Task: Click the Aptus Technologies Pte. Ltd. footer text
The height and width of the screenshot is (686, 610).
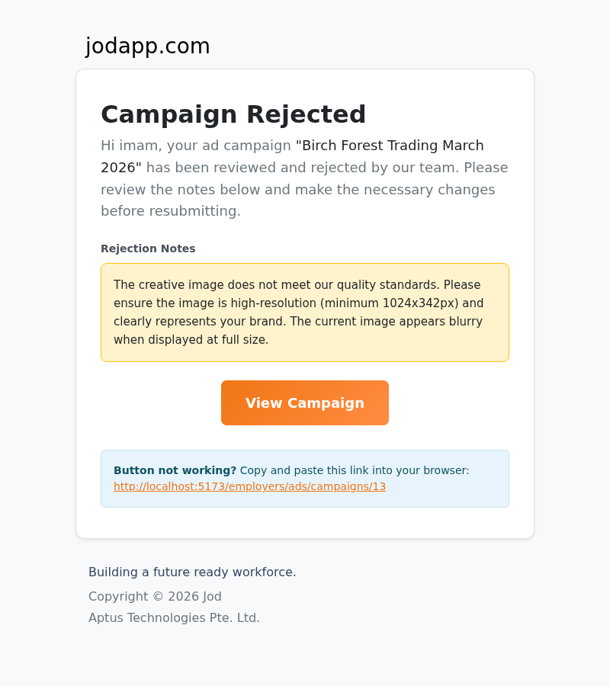Action: point(174,617)
